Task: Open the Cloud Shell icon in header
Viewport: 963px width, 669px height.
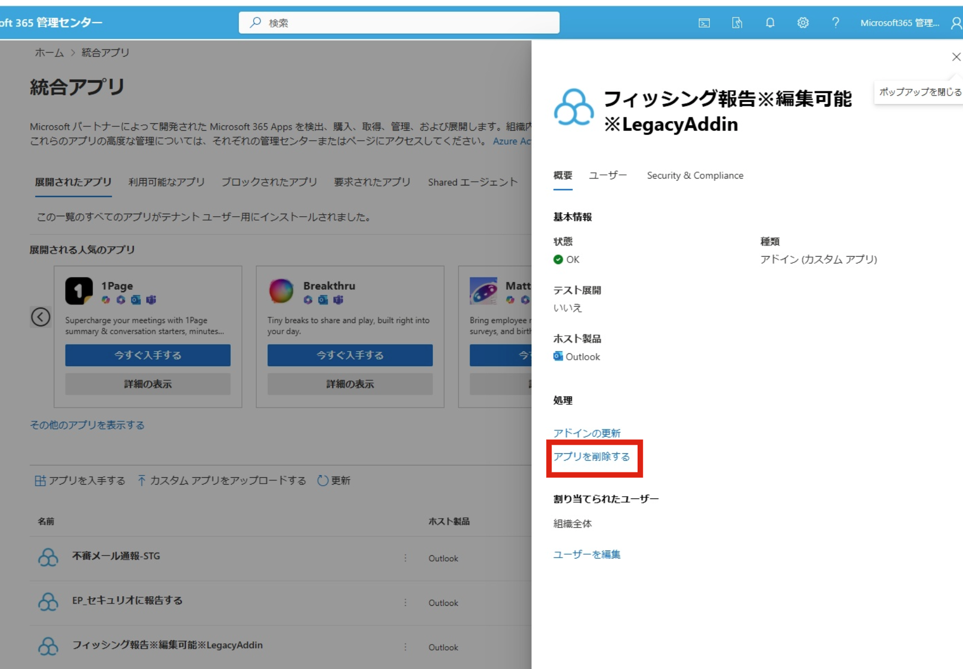Action: point(704,23)
